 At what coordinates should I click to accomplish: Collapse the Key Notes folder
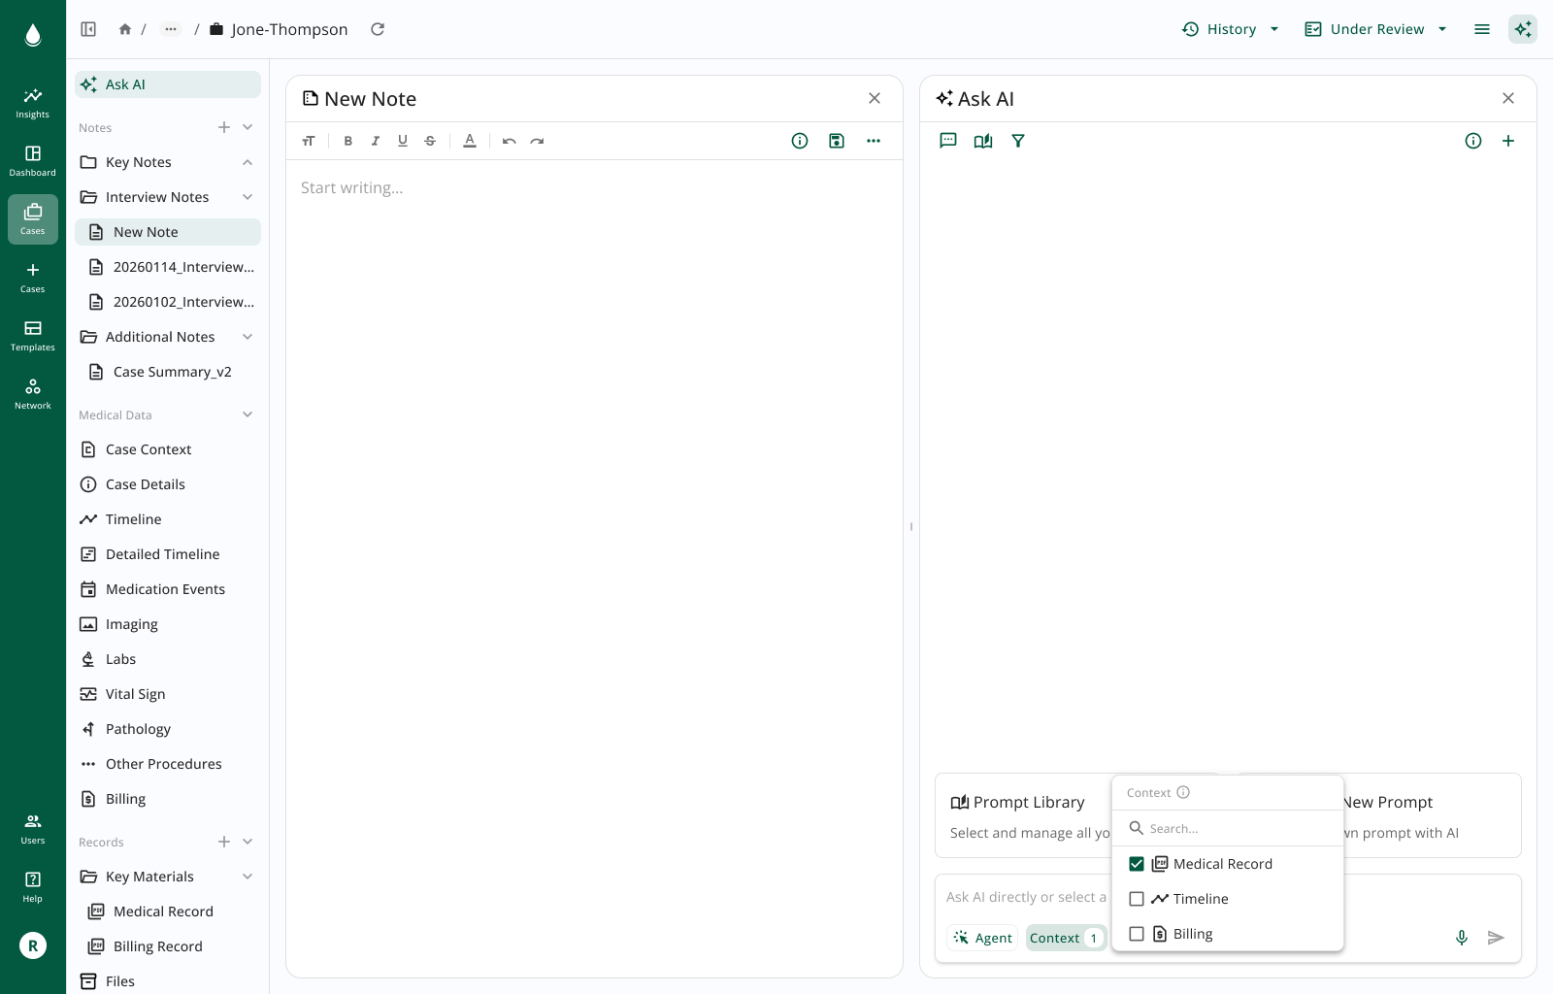[x=248, y=161]
